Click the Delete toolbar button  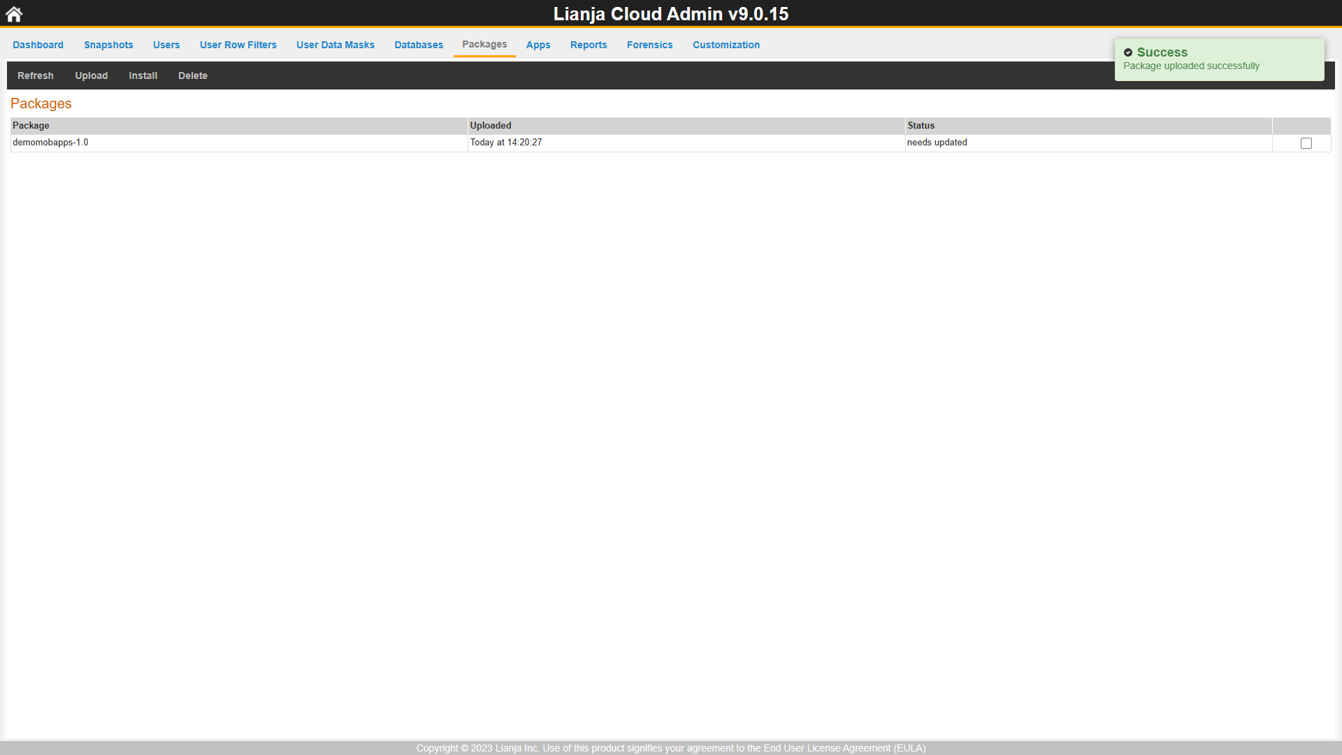pos(193,75)
